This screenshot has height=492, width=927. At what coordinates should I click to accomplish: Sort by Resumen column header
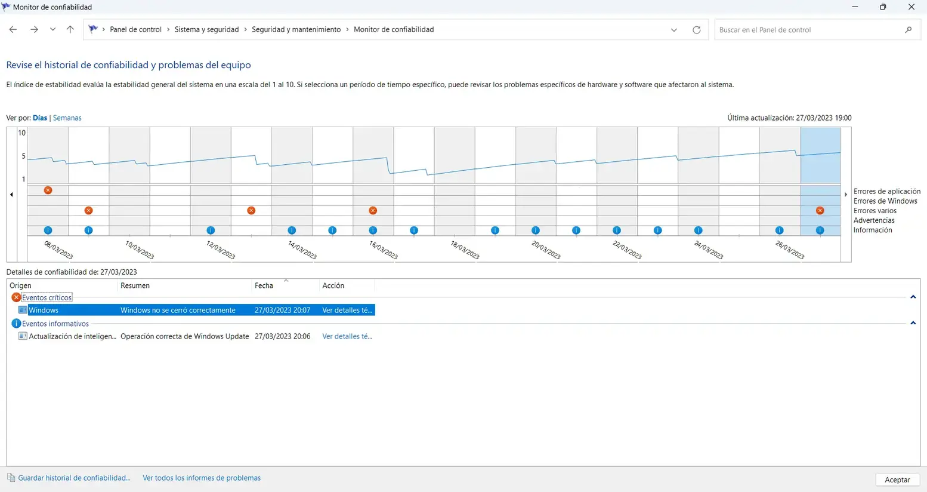coord(185,285)
